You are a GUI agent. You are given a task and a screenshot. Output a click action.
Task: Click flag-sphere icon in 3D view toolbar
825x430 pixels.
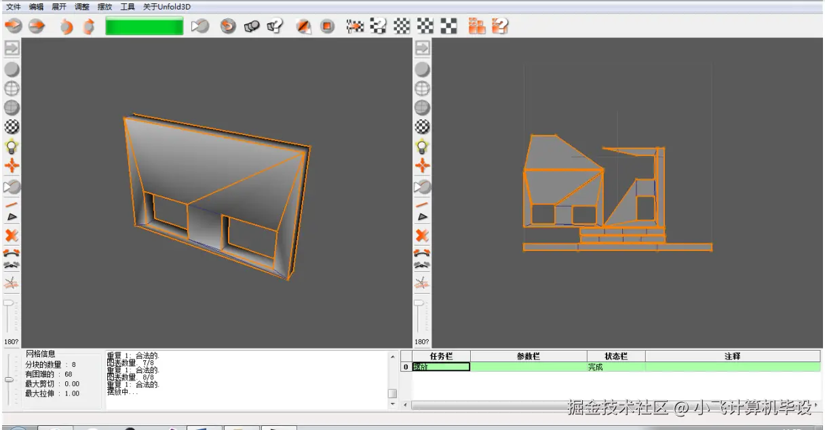12,187
